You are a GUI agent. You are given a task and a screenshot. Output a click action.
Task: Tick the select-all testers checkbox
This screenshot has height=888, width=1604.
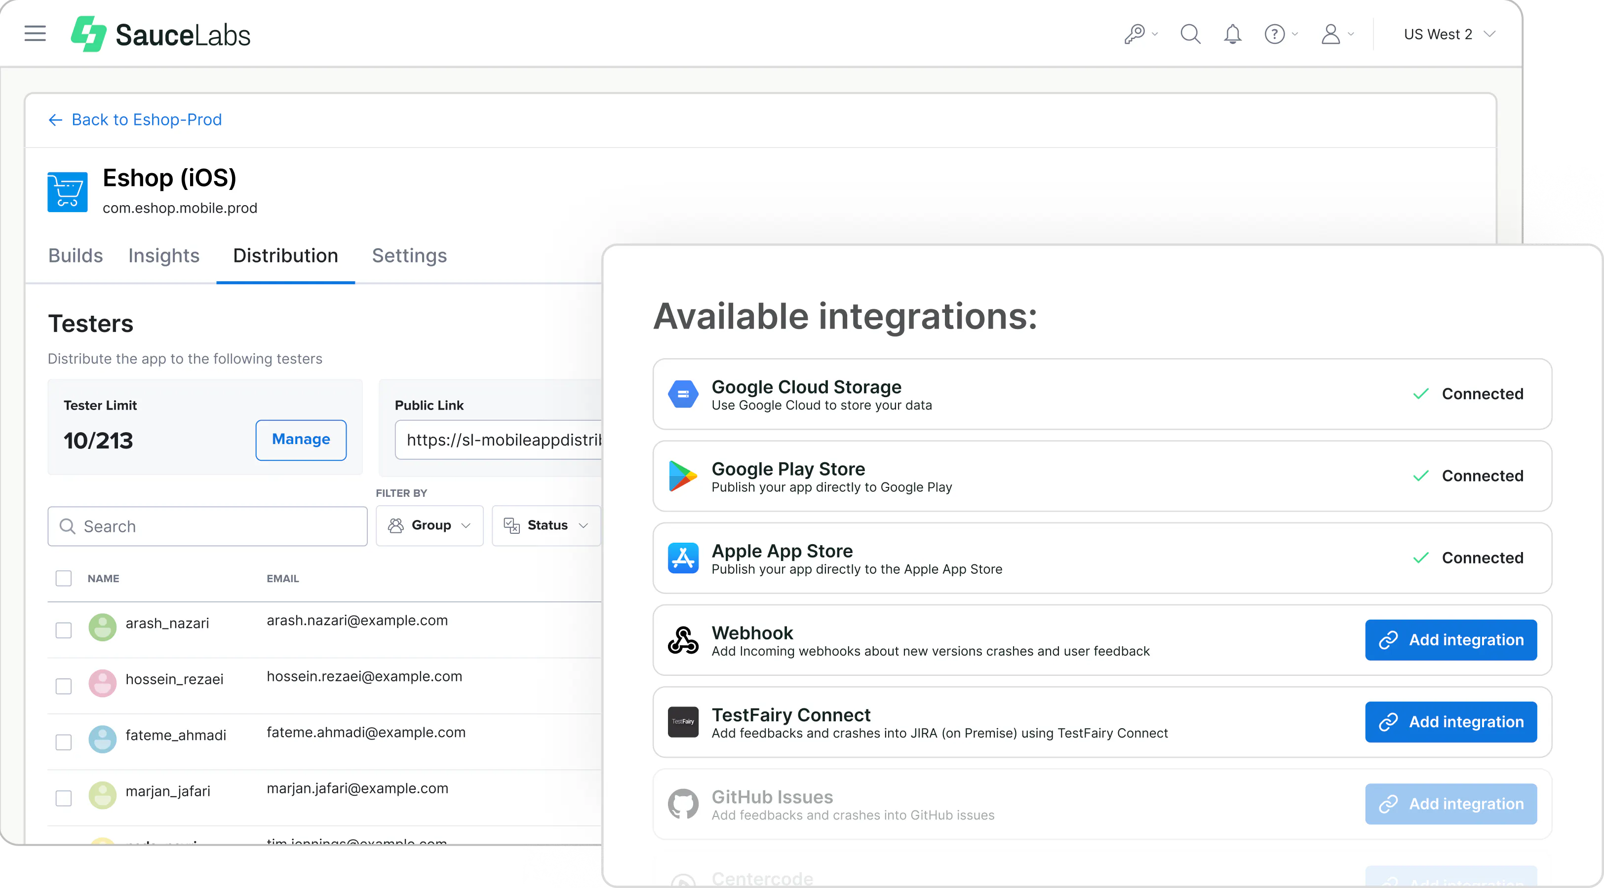pyautogui.click(x=64, y=579)
